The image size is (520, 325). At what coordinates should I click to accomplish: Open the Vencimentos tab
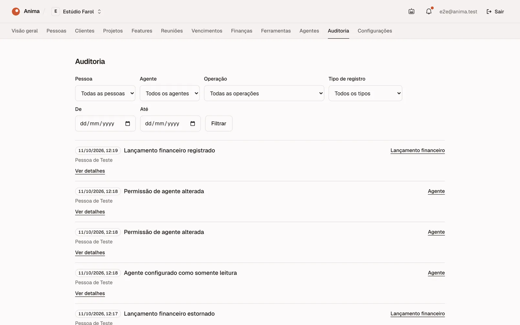point(207,31)
